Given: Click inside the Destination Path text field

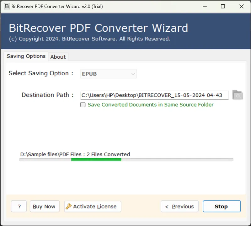Looking at the screenshot, I should click(154, 95).
